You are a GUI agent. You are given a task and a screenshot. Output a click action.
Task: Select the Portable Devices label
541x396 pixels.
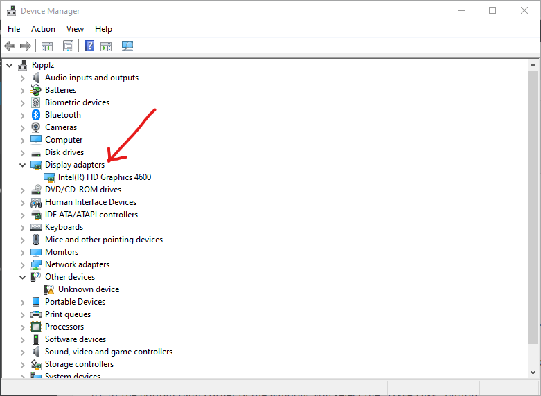click(75, 302)
